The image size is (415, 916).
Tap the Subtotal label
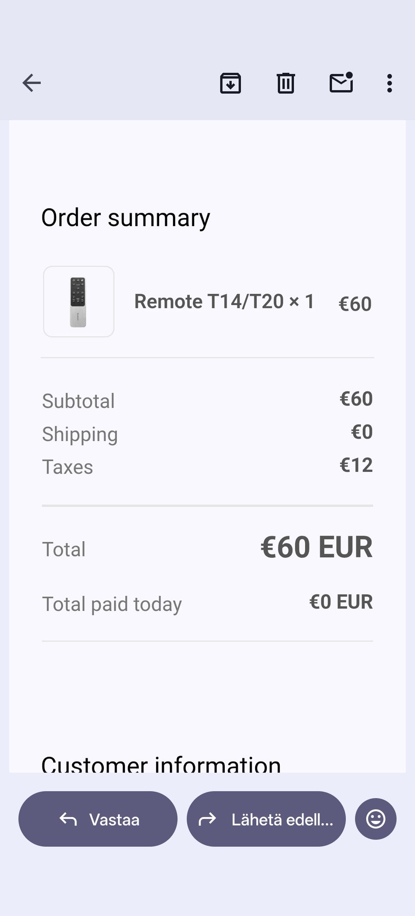click(78, 401)
